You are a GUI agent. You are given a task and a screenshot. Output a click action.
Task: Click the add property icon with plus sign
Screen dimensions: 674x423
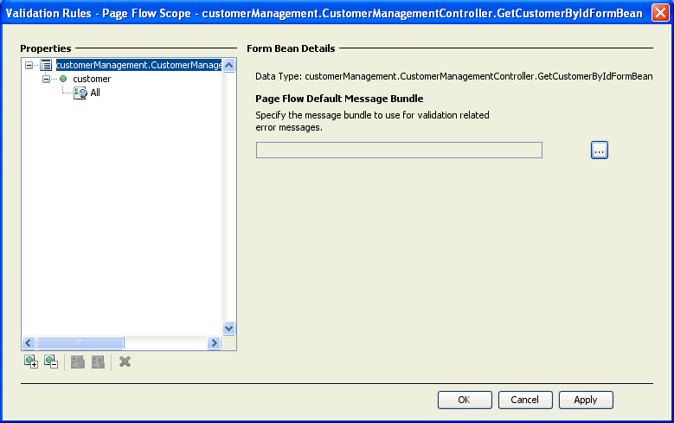31,362
